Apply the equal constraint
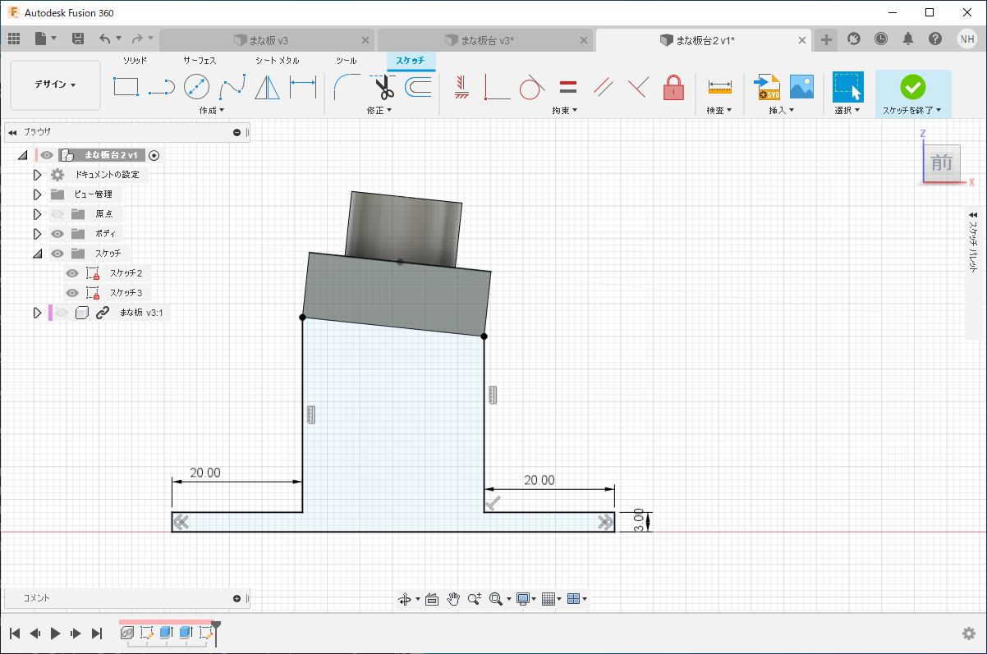Screen dimensions: 987x654 (567, 86)
